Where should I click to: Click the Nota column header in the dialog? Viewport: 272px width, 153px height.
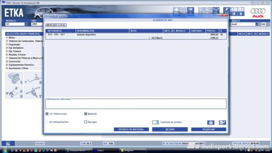(146, 31)
